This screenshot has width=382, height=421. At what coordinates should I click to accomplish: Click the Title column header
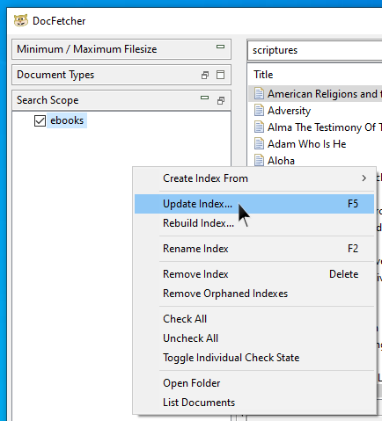pyautogui.click(x=263, y=75)
